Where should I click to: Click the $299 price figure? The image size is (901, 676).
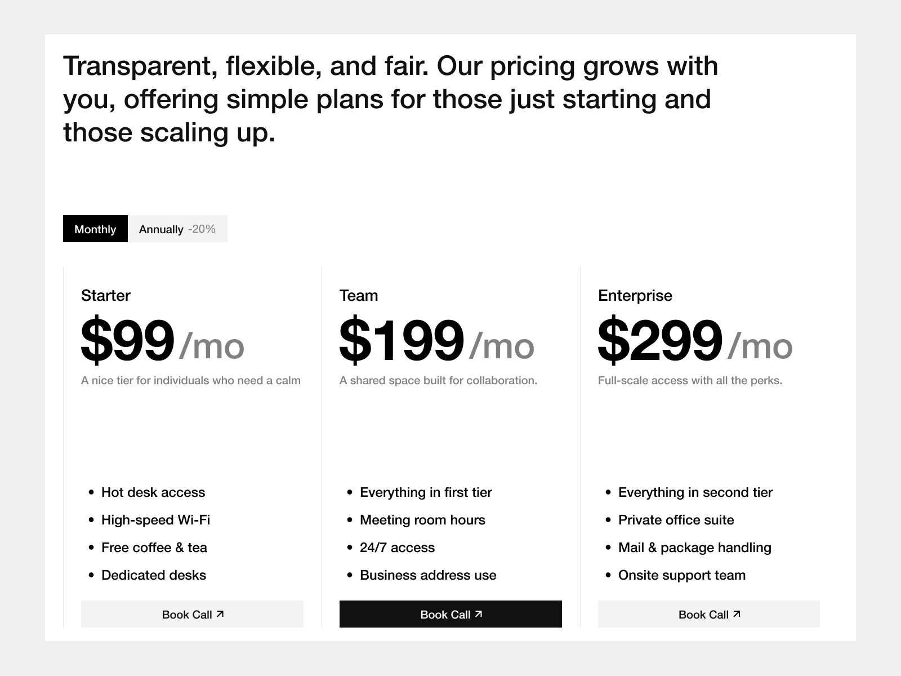point(659,340)
